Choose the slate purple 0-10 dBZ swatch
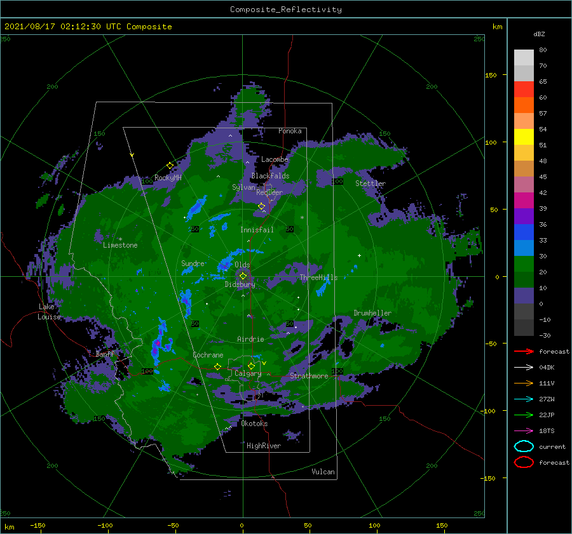The height and width of the screenshot is (534, 572). click(x=524, y=296)
